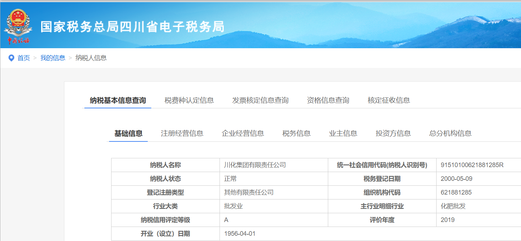
Task: Open 注册经营信息 sub-tab
Action: (182, 133)
